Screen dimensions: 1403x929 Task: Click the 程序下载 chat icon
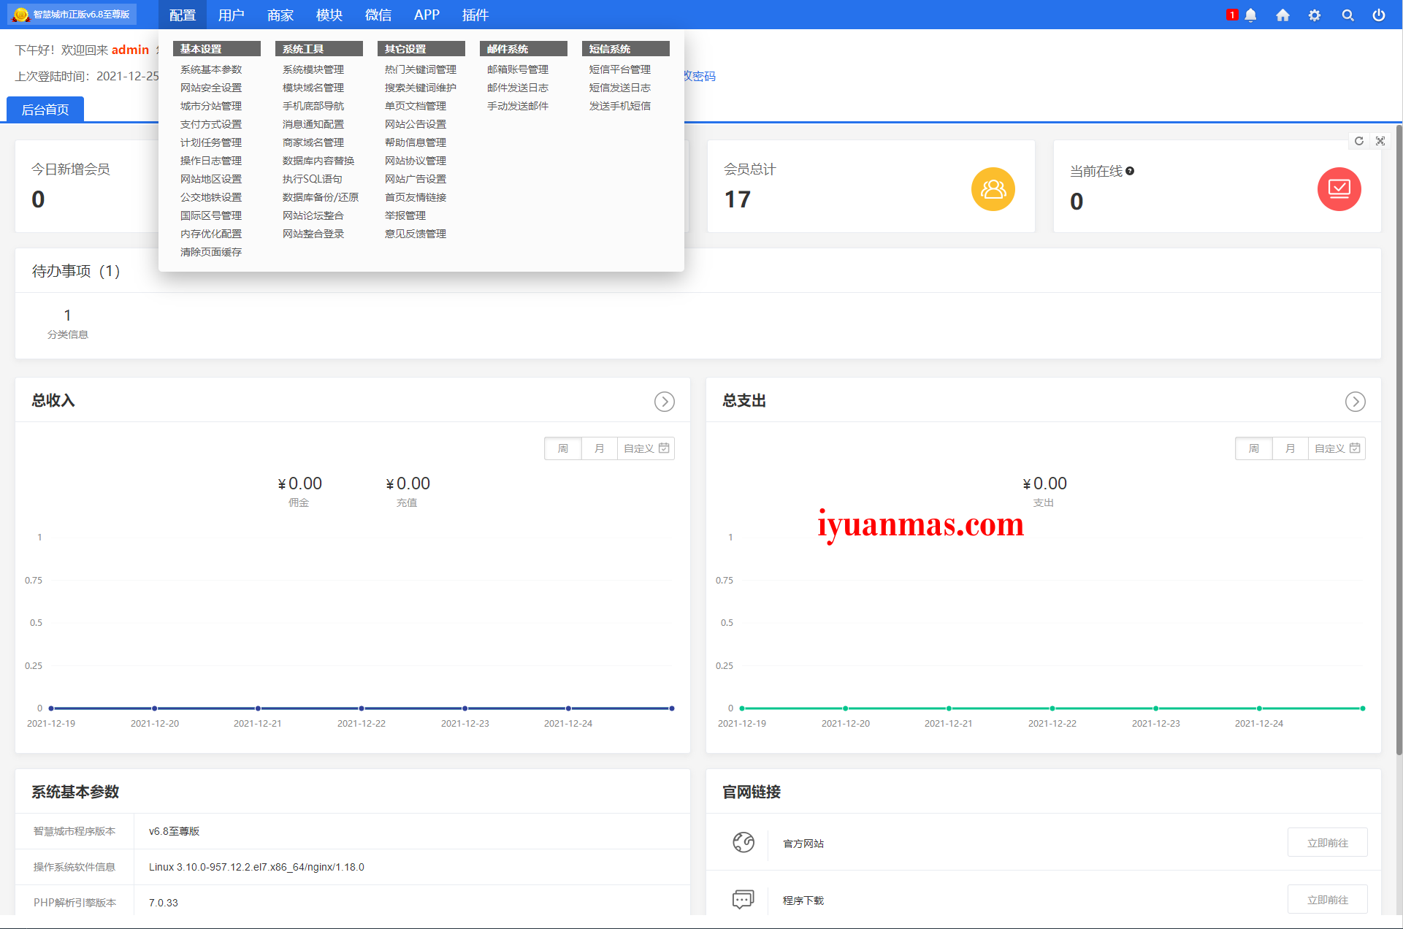[x=743, y=899]
